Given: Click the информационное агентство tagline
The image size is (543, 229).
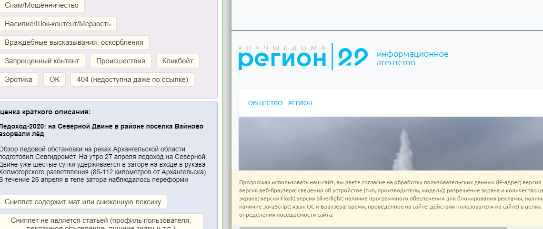Looking at the screenshot, I should [412, 59].
